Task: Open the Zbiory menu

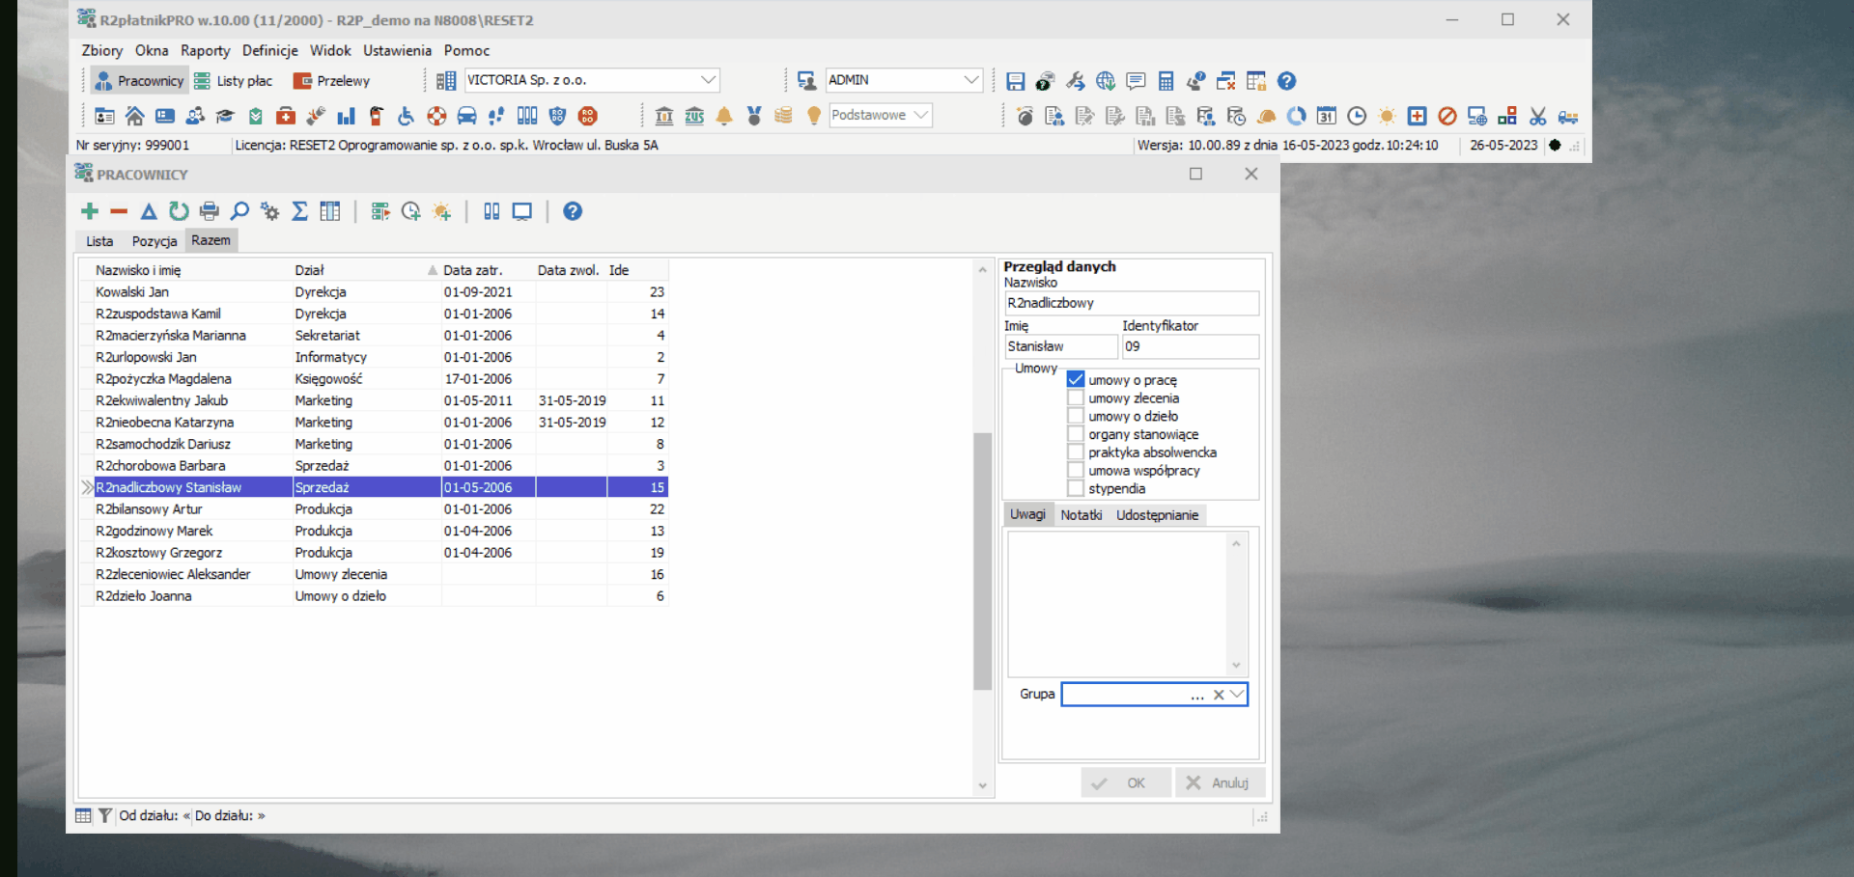Action: click(x=102, y=50)
